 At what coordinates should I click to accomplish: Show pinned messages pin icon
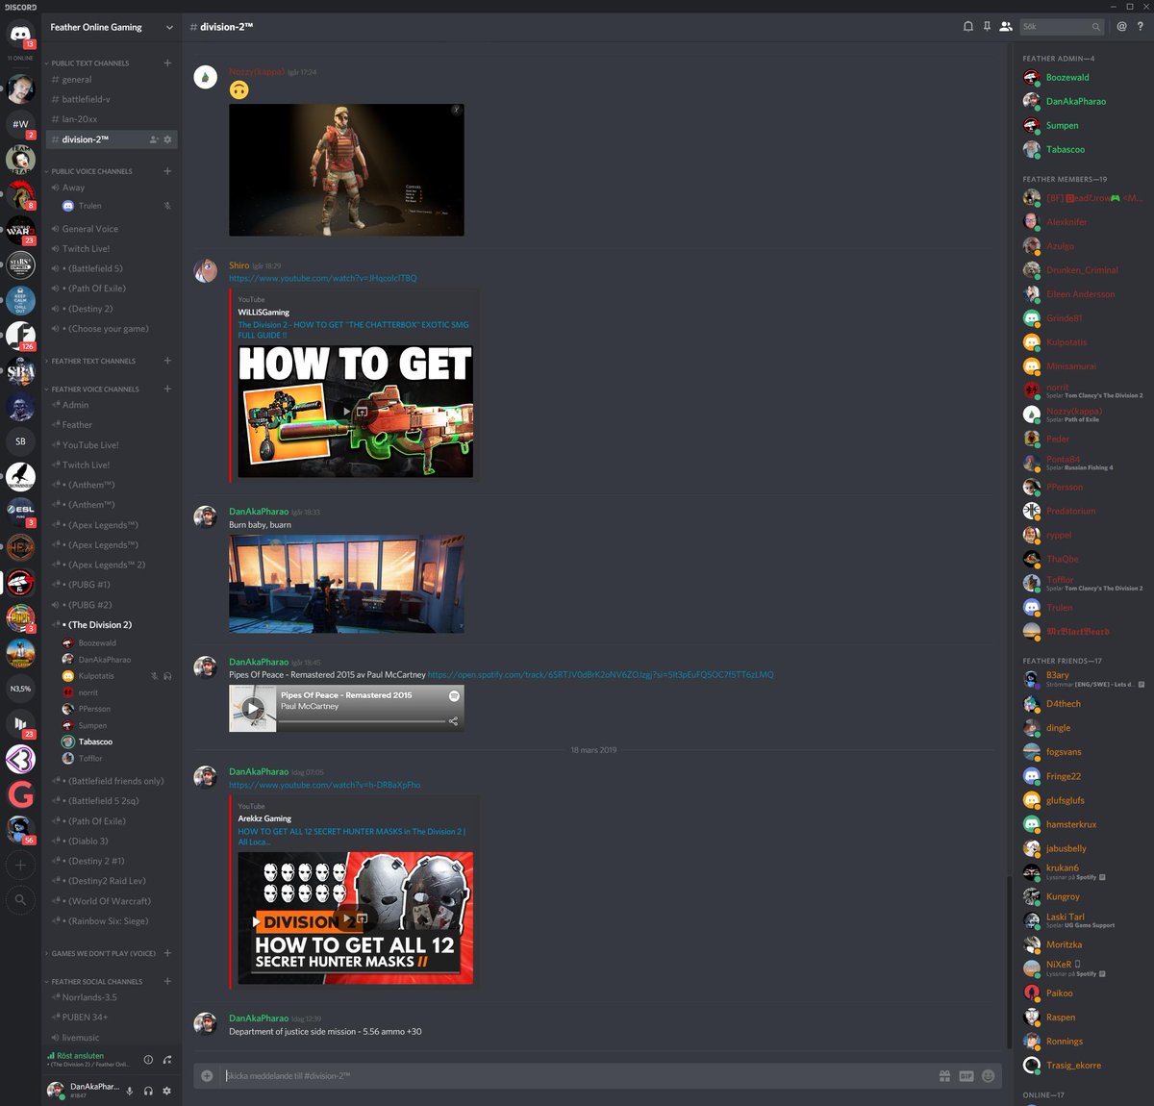click(x=987, y=27)
